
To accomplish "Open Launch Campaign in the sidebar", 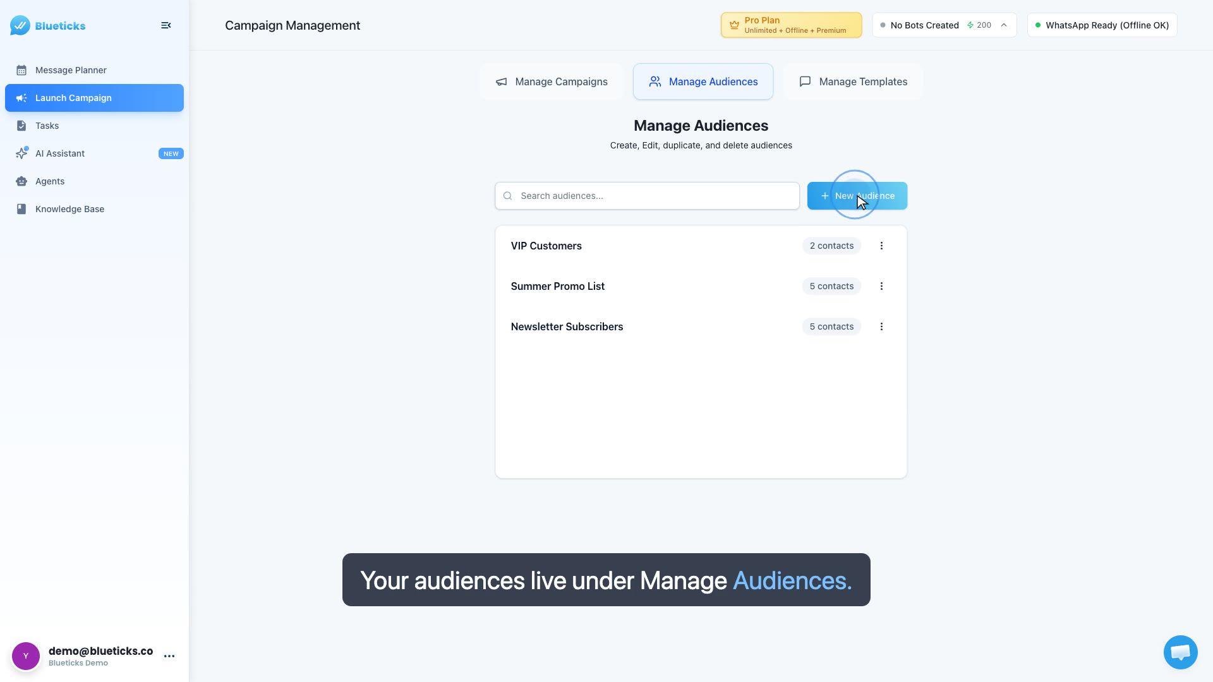I will pos(94,98).
